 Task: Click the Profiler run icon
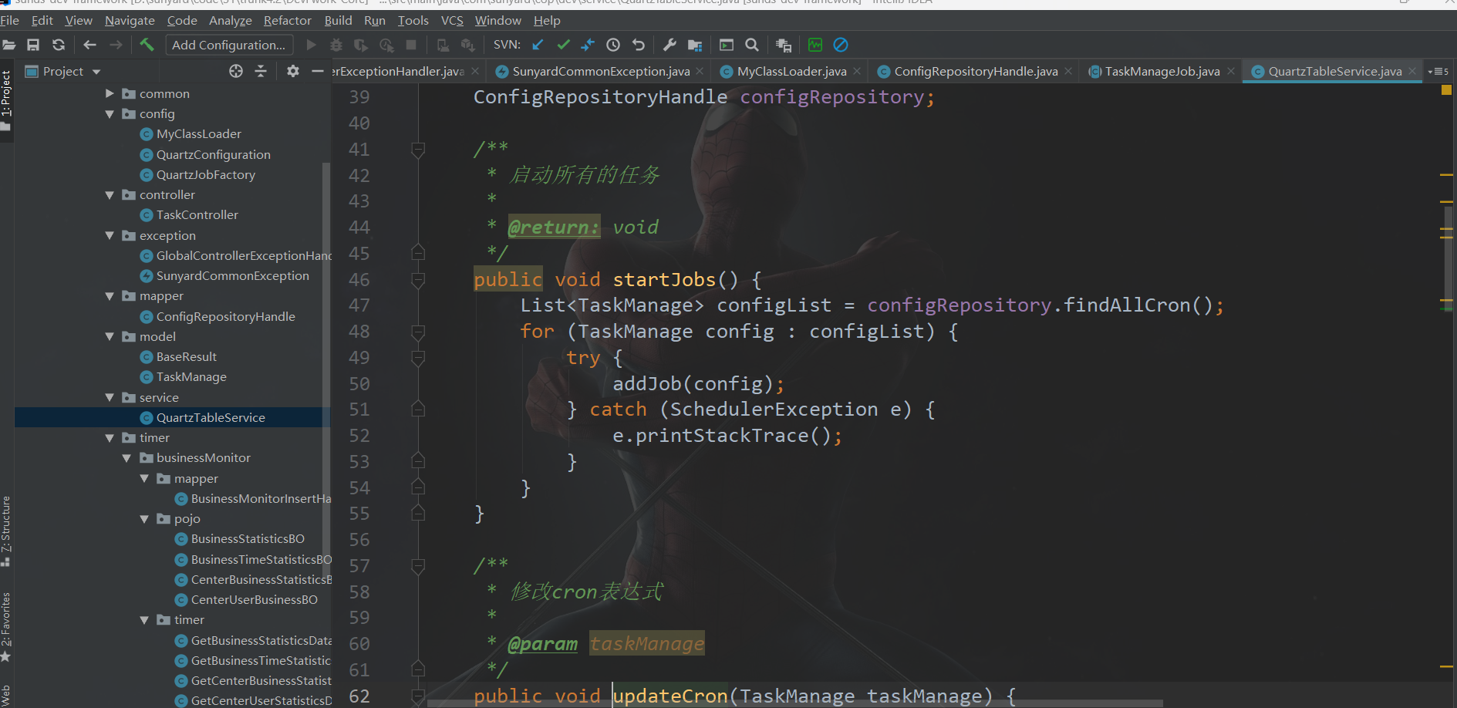click(x=386, y=45)
